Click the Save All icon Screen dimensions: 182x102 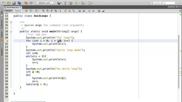(x=19, y=3)
